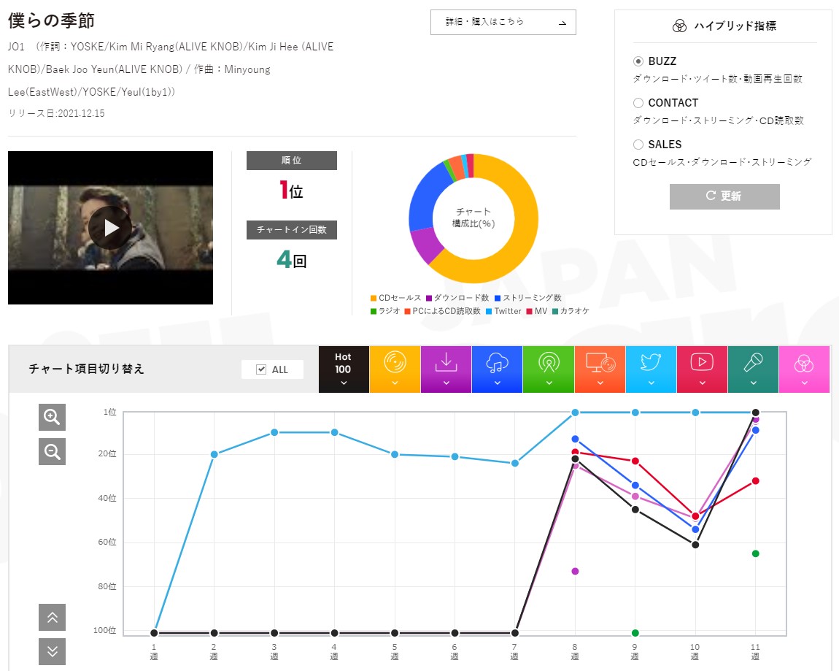Image resolution: width=839 pixels, height=671 pixels.
Task: Click the blue streaming donut segment
Action: pos(427,198)
